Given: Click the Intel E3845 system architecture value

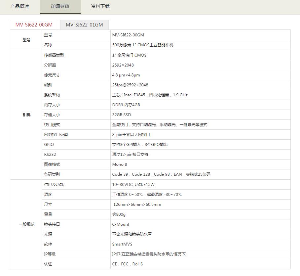Looking at the screenshot, I should pos(150,95).
